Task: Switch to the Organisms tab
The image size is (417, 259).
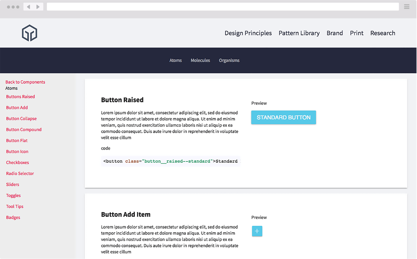Action: click(229, 61)
